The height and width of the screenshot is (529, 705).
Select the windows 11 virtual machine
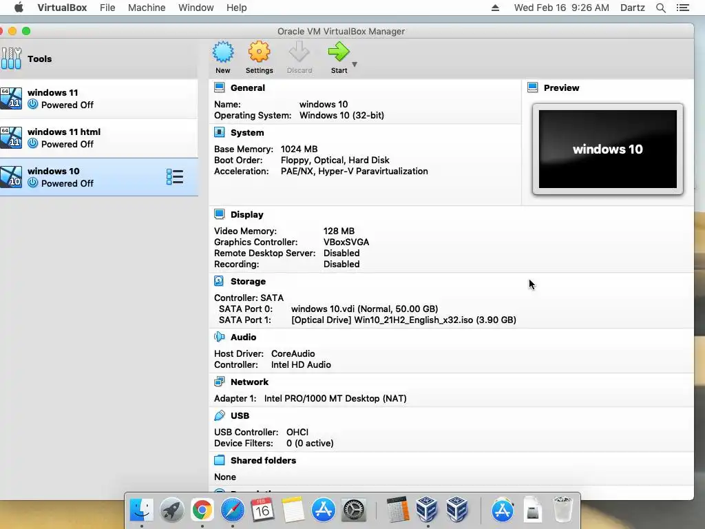99,98
